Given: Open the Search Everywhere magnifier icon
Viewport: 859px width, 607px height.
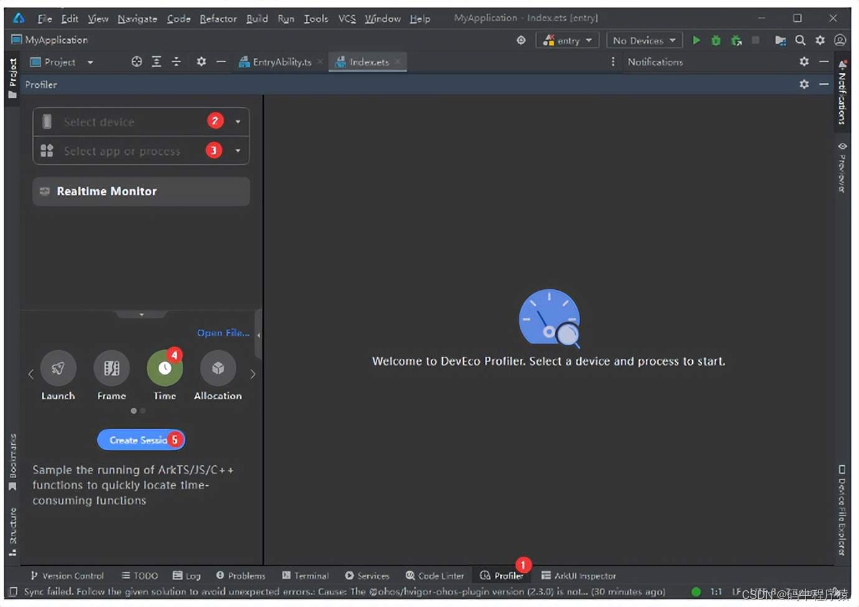Looking at the screenshot, I should click(x=800, y=40).
